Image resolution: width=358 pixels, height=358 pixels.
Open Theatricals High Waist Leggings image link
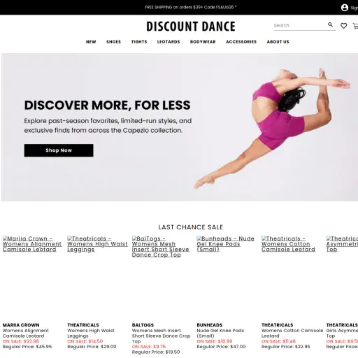(x=97, y=244)
